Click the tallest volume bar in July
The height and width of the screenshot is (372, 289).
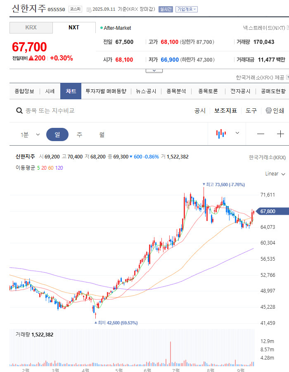click(x=170, y=353)
